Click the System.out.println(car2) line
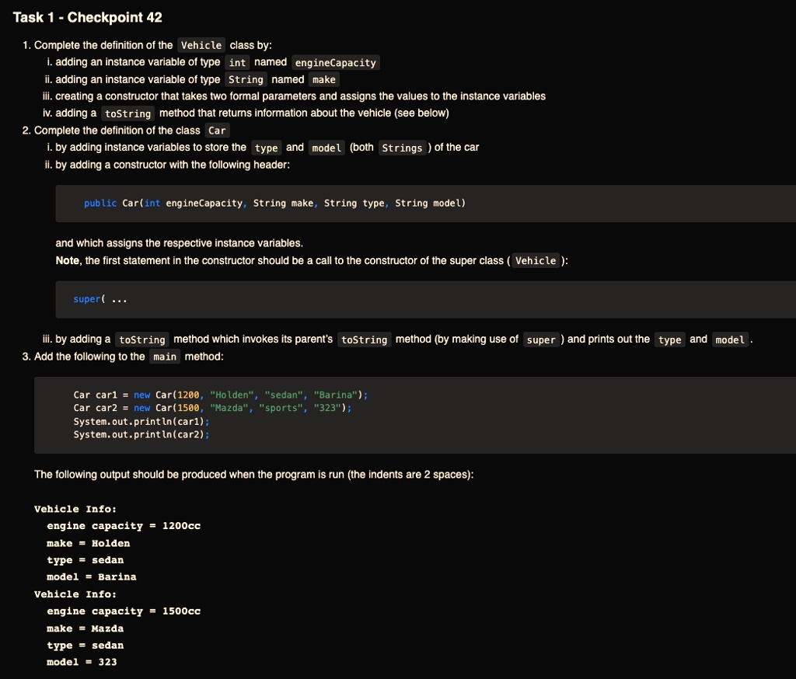The image size is (796, 679). coord(141,435)
